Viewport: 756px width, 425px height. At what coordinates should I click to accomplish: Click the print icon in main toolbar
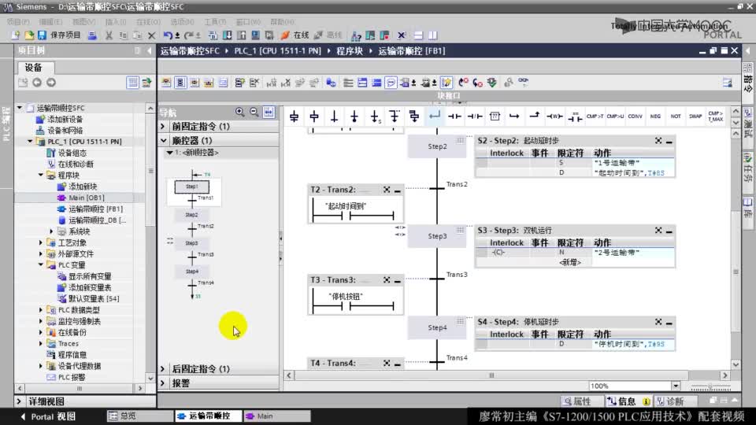[92, 35]
